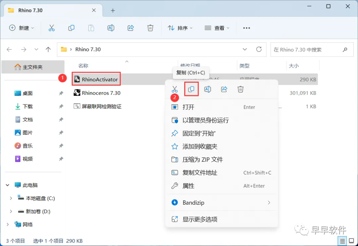The image size is (358, 246).
Task: Select 复制文件地址 menu item
Action: (x=221, y=173)
